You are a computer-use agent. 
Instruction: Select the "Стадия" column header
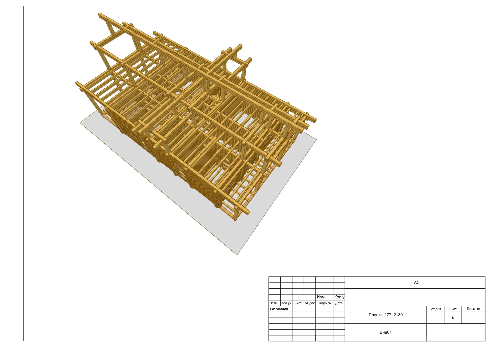(x=435, y=309)
